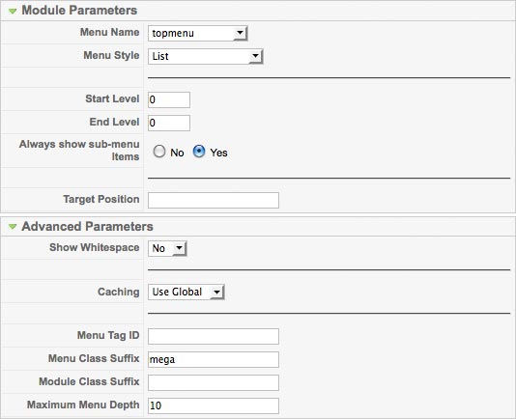516x419 pixels.
Task: Open the Show Whitespace dropdown
Action: coord(167,248)
